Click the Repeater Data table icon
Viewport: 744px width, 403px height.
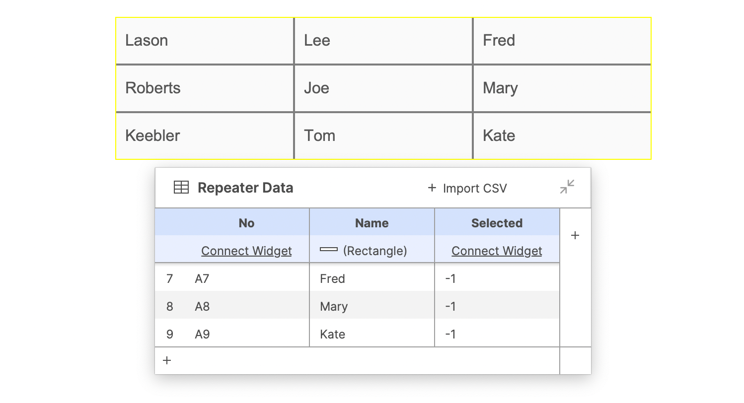(x=181, y=188)
